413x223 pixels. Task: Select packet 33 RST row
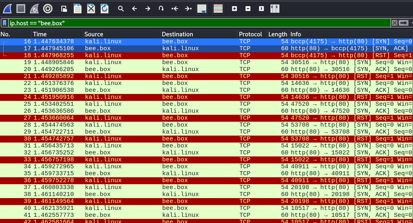207,159
